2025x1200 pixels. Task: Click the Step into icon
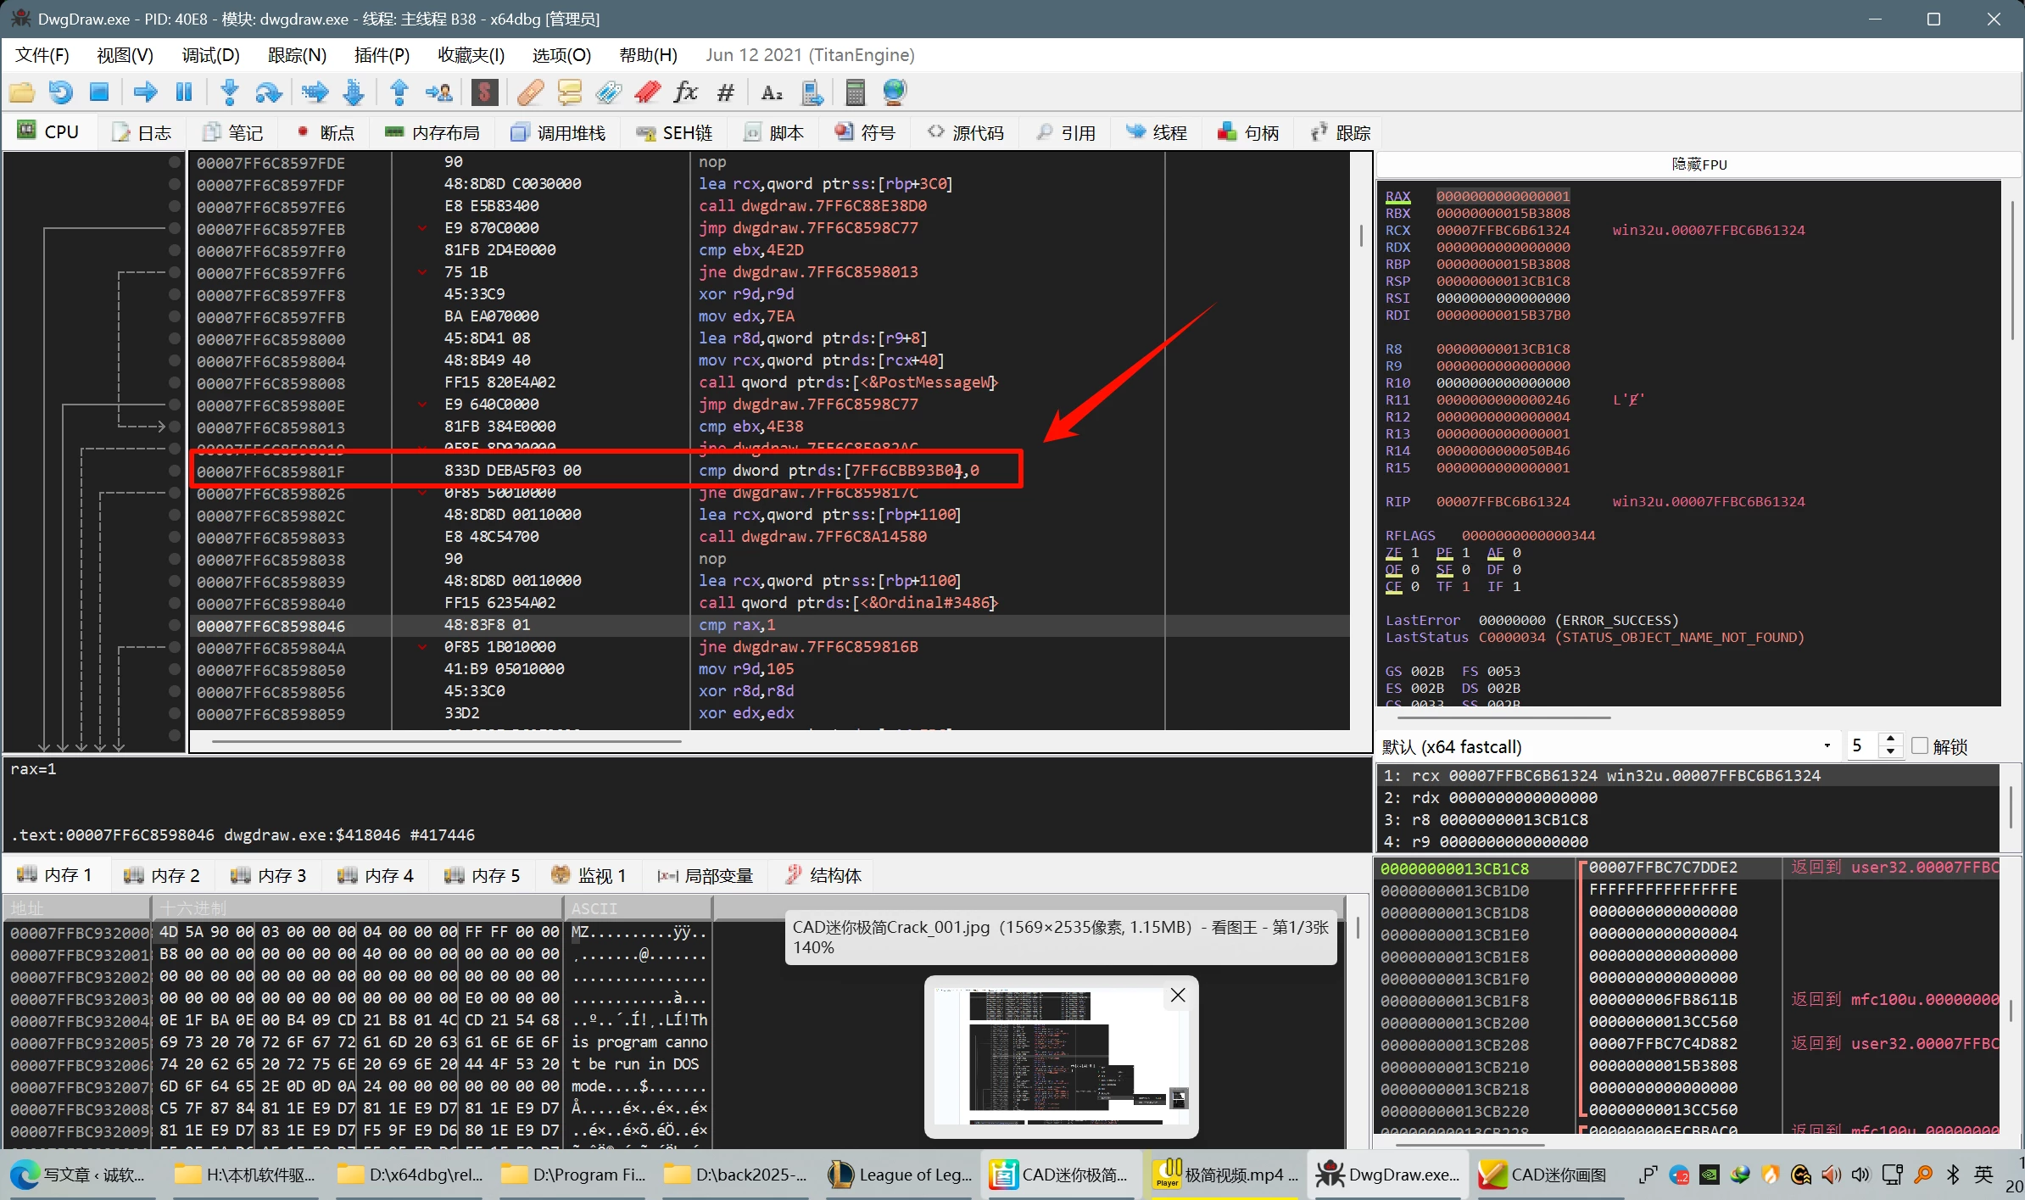(x=229, y=92)
